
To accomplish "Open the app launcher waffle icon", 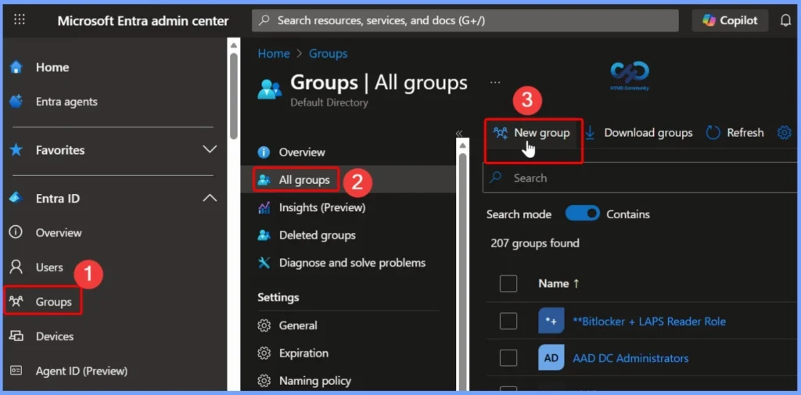I will pyautogui.click(x=20, y=20).
